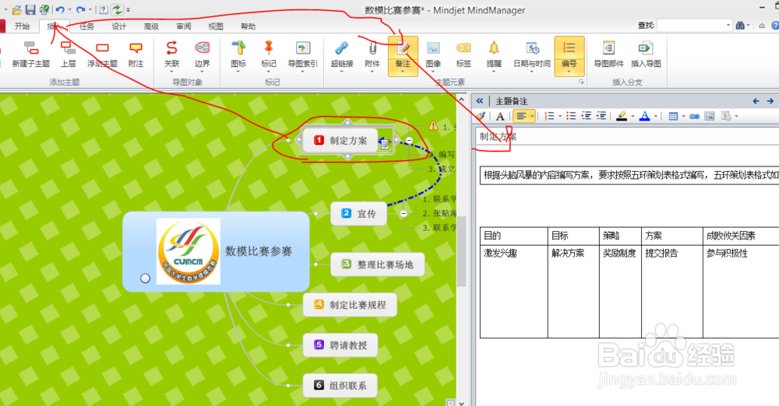Switch to the 视图 ribbon tab
779x406 pixels.
pos(216,26)
